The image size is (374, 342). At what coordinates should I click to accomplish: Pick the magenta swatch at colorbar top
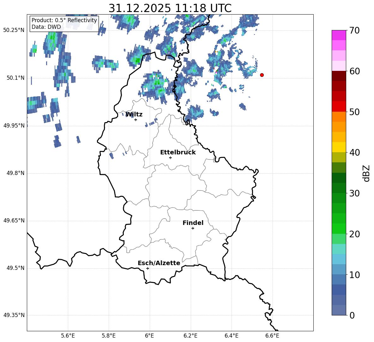click(x=339, y=35)
